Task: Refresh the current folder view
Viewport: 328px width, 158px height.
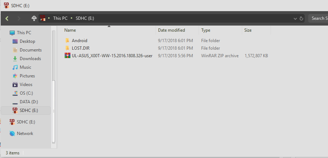Action: 301,18
